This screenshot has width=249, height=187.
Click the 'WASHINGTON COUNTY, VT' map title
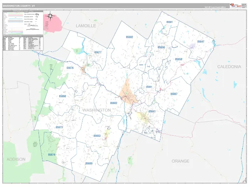point(19,6)
